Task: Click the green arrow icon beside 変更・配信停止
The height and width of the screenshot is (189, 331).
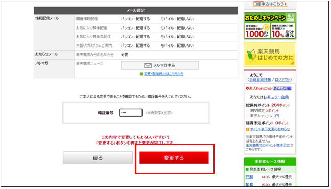Action: (x=141, y=74)
